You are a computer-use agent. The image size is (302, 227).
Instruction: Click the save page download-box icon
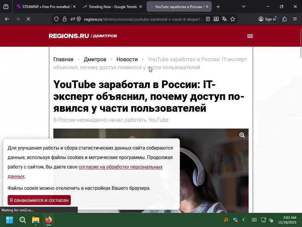coord(216,19)
